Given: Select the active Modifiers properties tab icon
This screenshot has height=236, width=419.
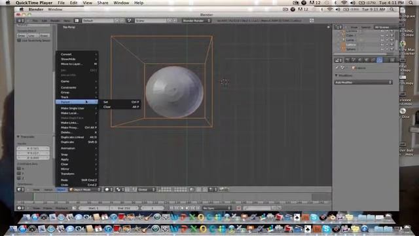Looking at the screenshot, I should point(380,60).
